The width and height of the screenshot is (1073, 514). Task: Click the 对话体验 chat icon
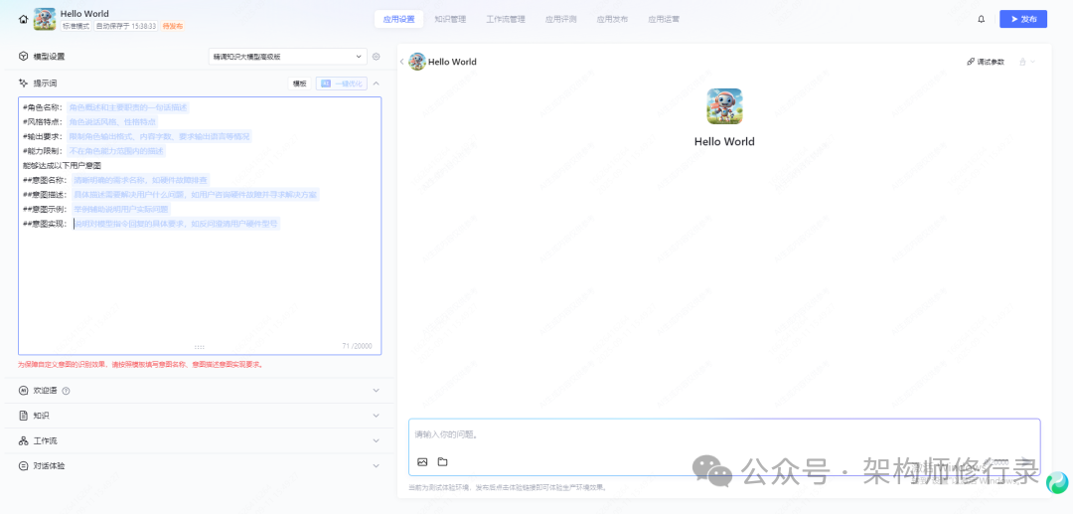coord(23,465)
